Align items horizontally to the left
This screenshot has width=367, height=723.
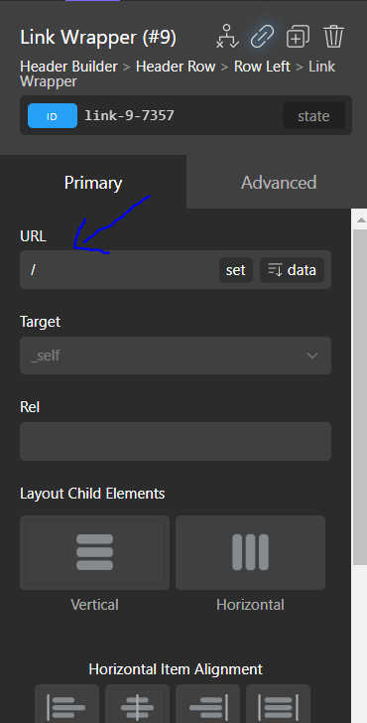tap(66, 703)
